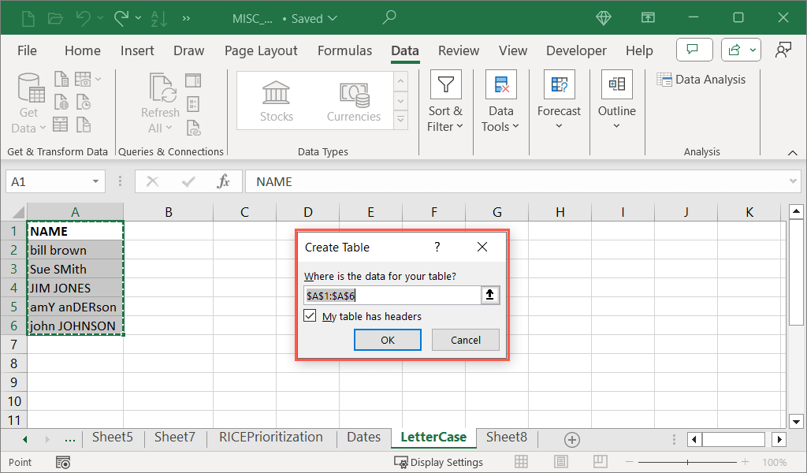Click the Sort & Filter funnel icon
807x473 pixels.
coord(446,85)
